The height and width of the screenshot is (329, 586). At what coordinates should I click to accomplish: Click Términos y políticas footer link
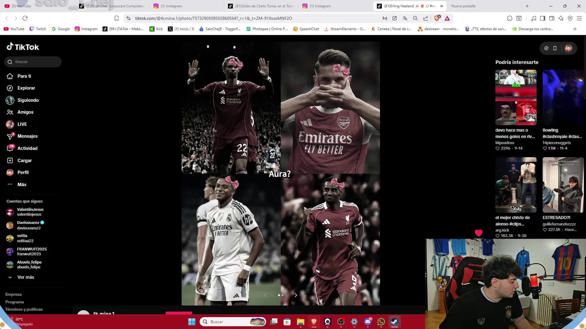(24, 309)
